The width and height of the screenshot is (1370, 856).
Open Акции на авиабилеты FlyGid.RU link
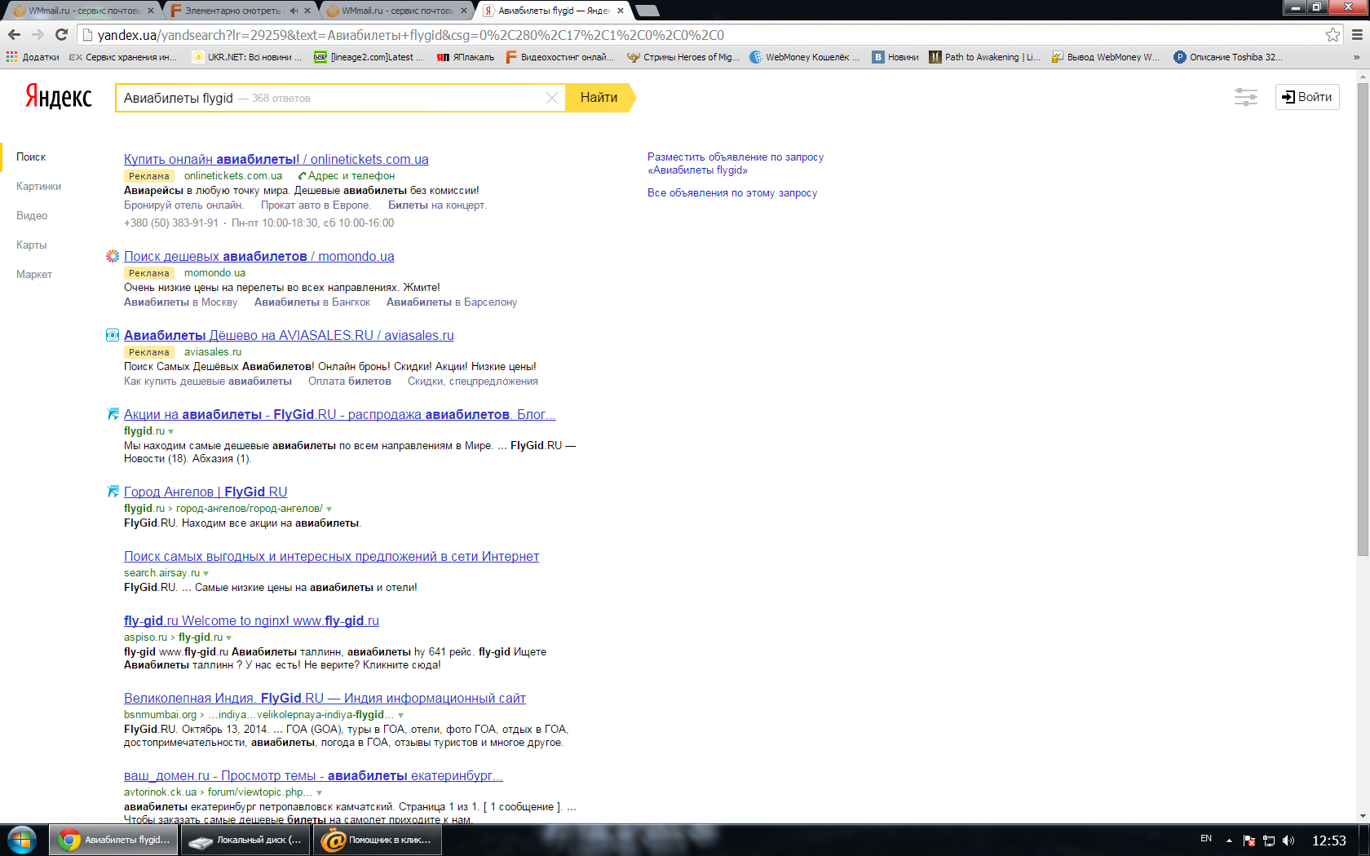(x=340, y=414)
